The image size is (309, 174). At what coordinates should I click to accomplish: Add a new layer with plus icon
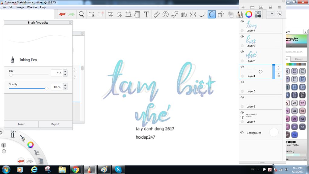pos(243,7)
